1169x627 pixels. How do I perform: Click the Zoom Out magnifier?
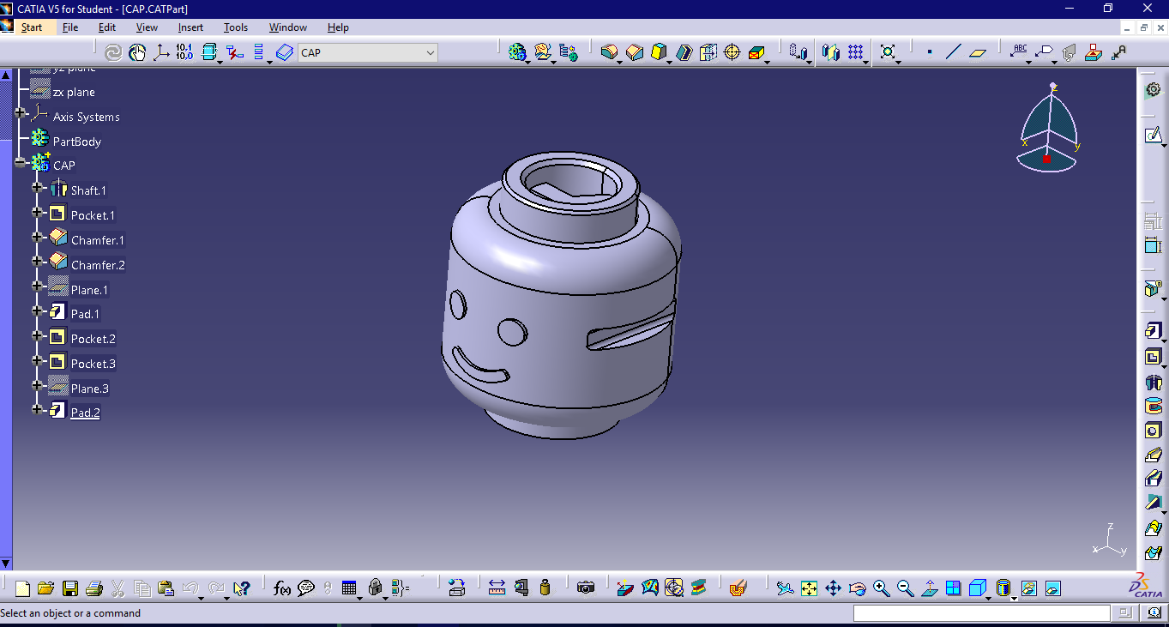(x=905, y=588)
